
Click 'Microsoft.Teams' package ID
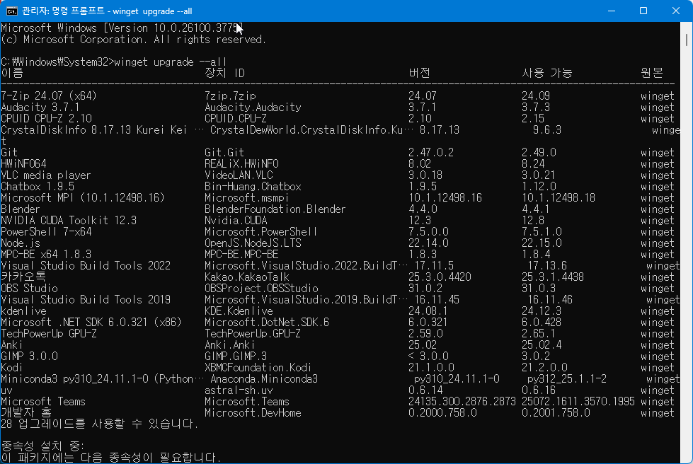coord(246,402)
